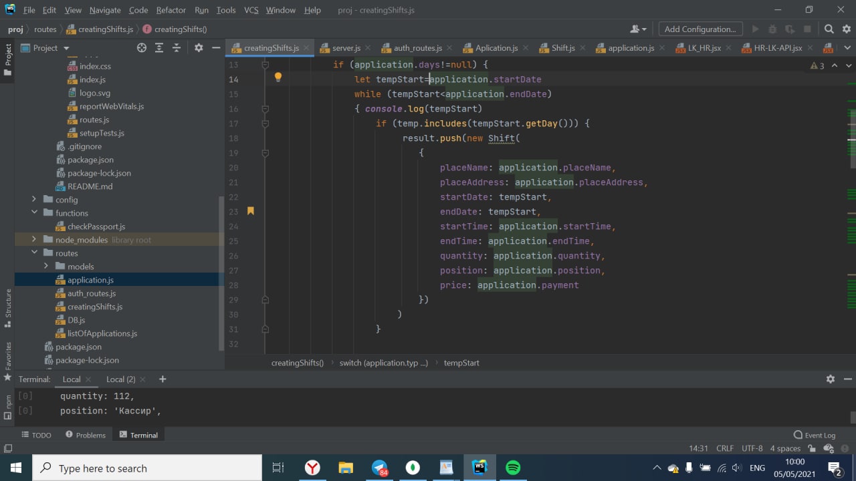Image resolution: width=856 pixels, height=481 pixels.
Task: Click the Run configuration play icon
Action: click(756, 29)
